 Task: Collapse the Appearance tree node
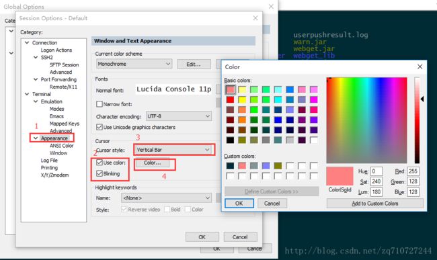click(36, 138)
